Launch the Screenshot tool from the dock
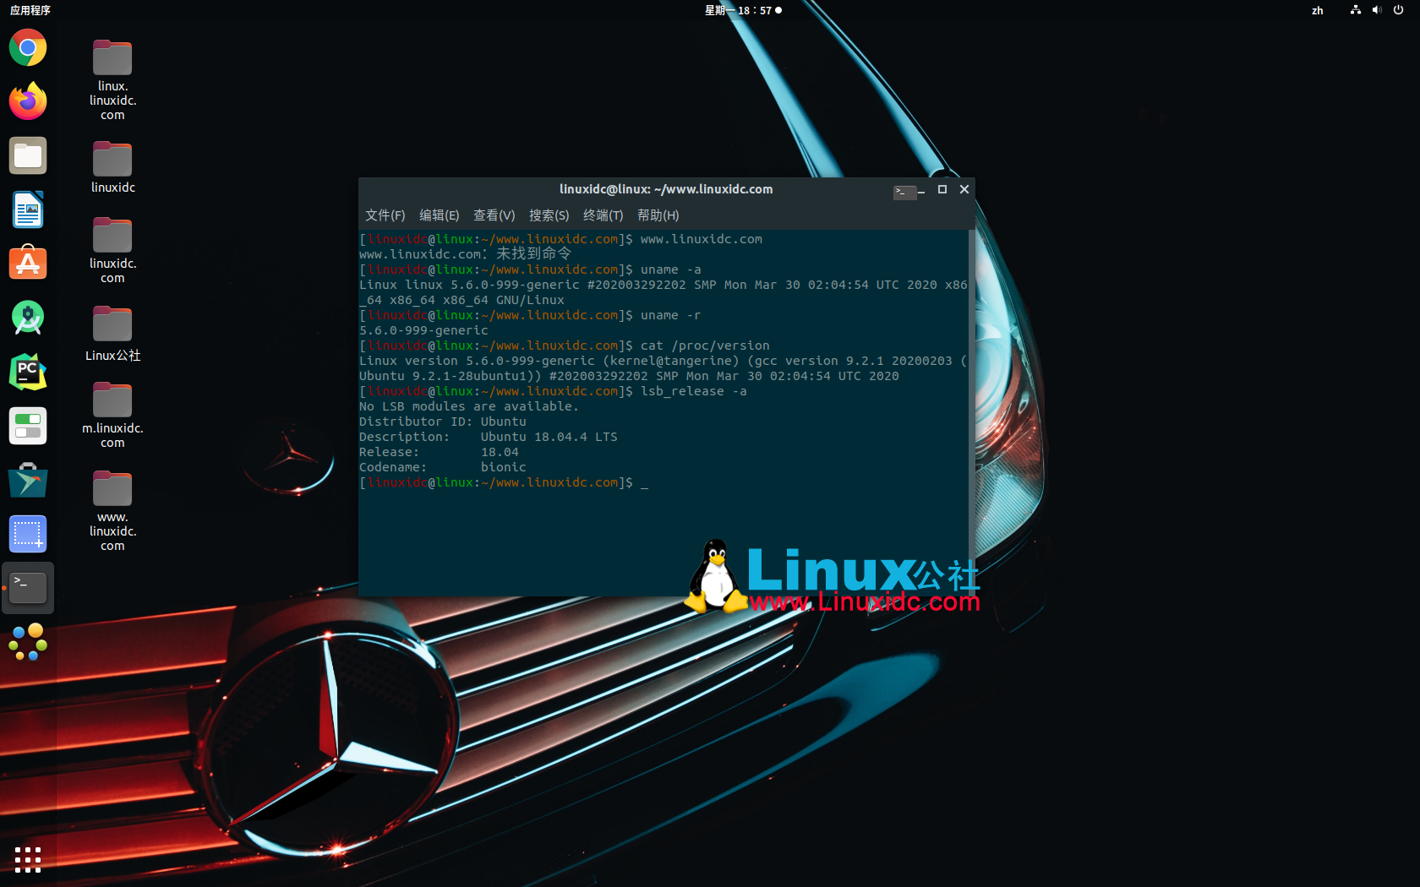1420x887 pixels. click(x=28, y=533)
